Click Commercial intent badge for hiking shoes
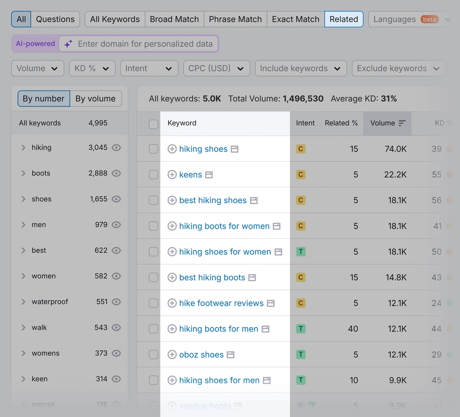This screenshot has width=460, height=417. [x=301, y=149]
